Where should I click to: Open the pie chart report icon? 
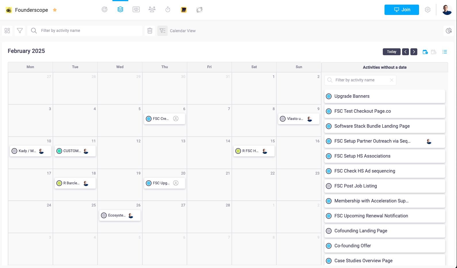tap(448, 30)
